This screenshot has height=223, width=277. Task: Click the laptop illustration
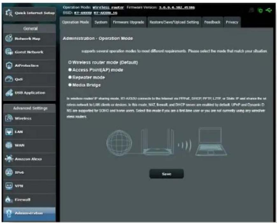[211, 142]
